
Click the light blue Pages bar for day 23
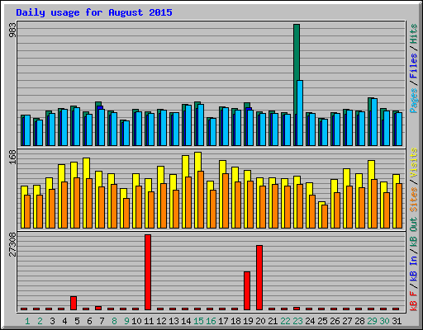coord(300,113)
